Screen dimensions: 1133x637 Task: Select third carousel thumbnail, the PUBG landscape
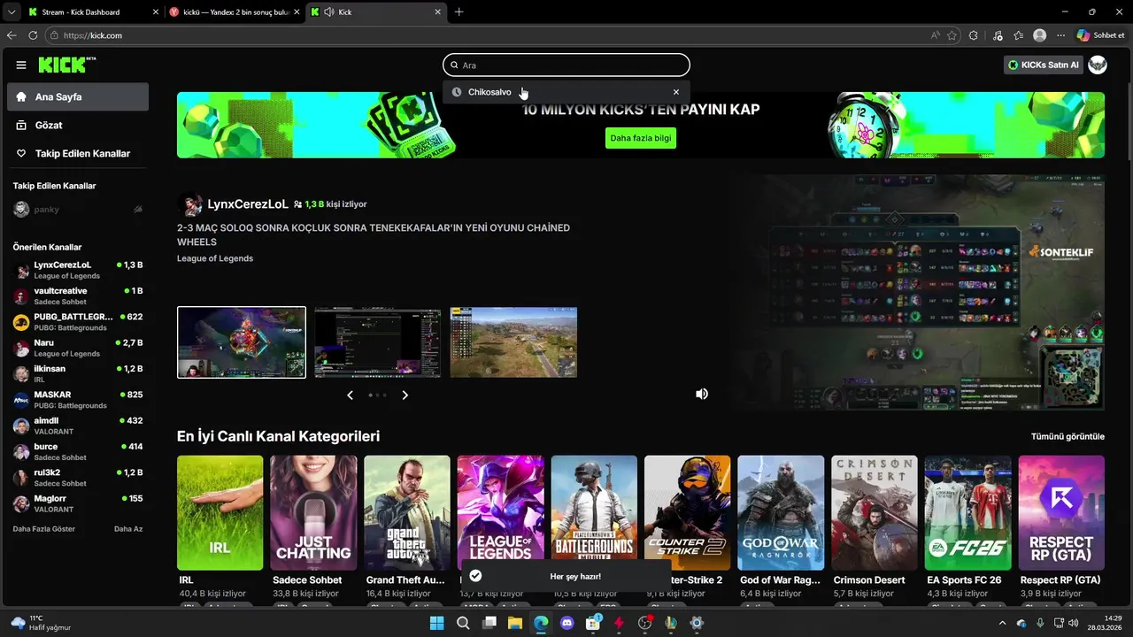513,342
